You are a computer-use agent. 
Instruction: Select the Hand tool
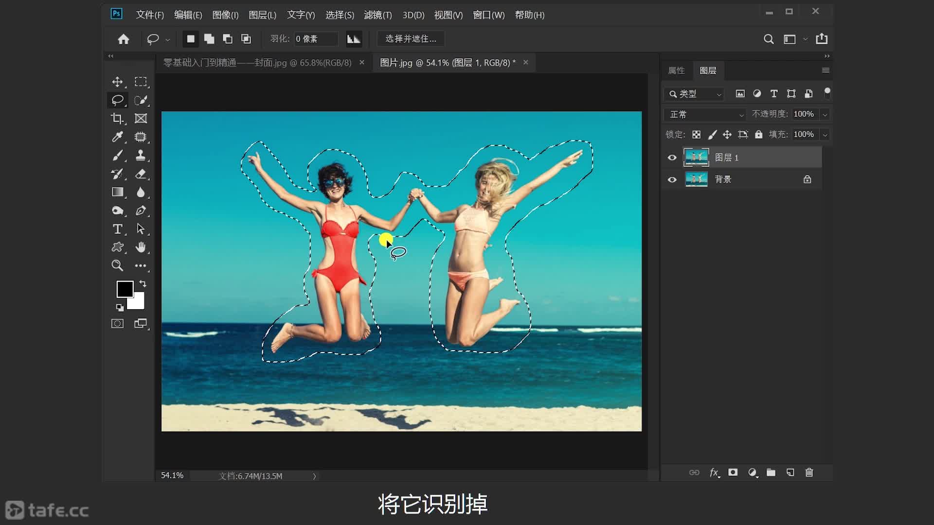pos(141,247)
